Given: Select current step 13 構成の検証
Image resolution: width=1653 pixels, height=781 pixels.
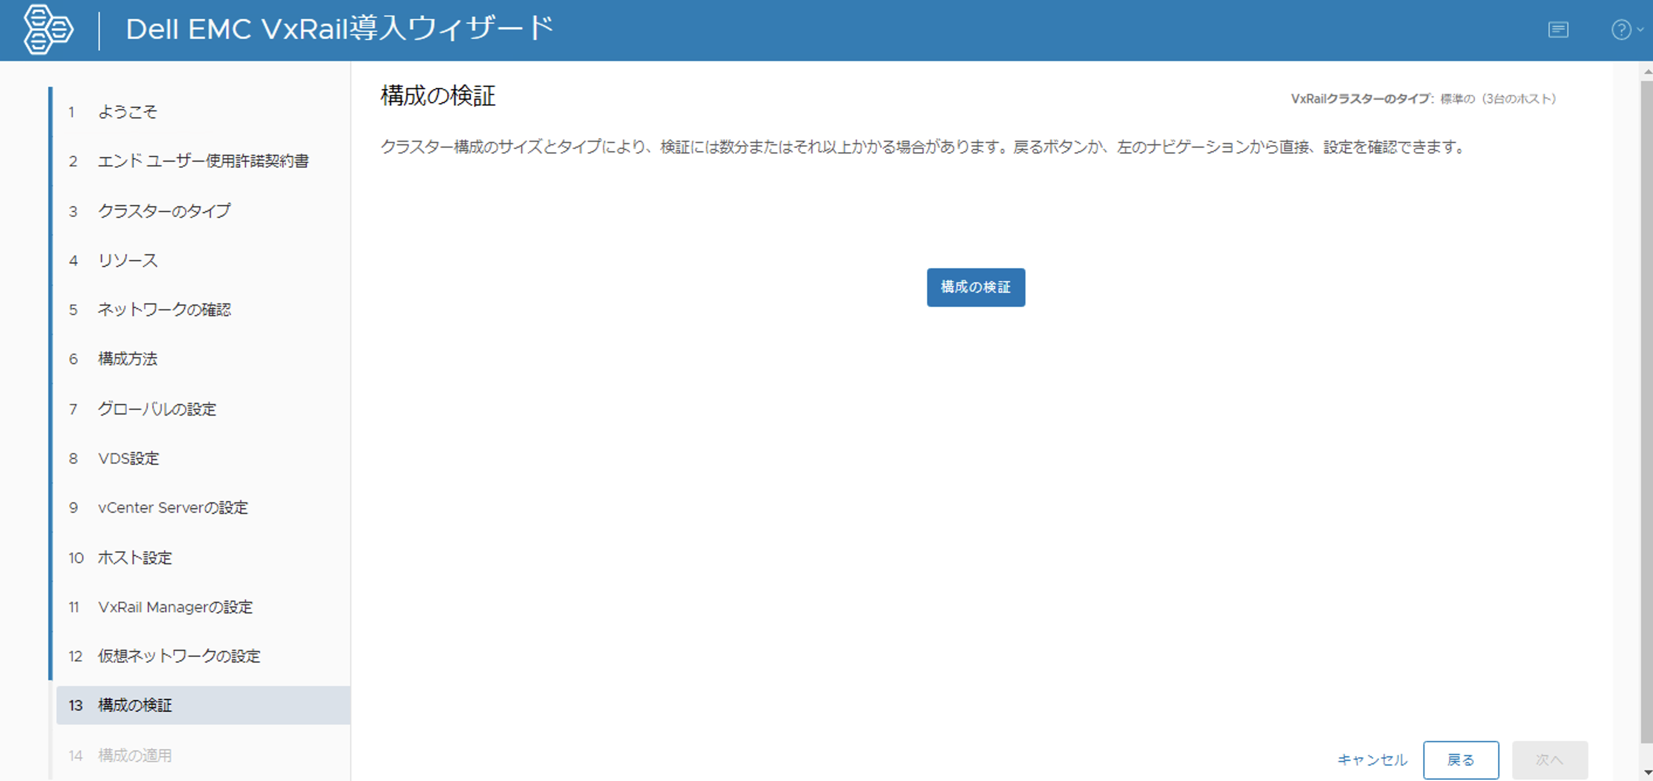Looking at the screenshot, I should (134, 705).
